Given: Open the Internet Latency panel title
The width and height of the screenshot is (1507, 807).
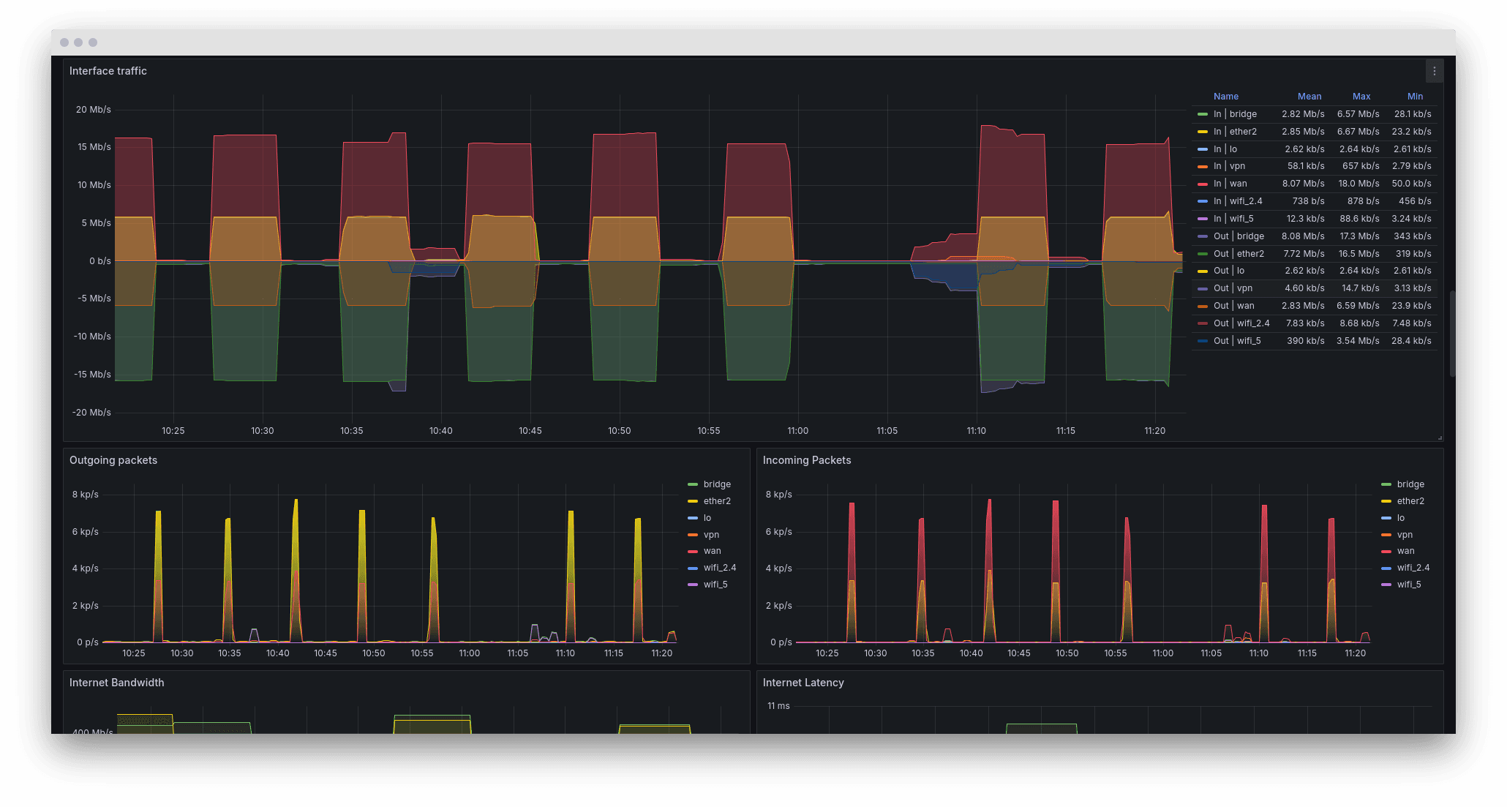Looking at the screenshot, I should [x=803, y=683].
